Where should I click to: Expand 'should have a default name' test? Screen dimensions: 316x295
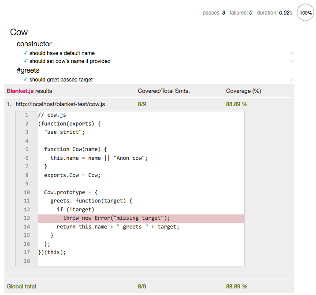(62, 53)
